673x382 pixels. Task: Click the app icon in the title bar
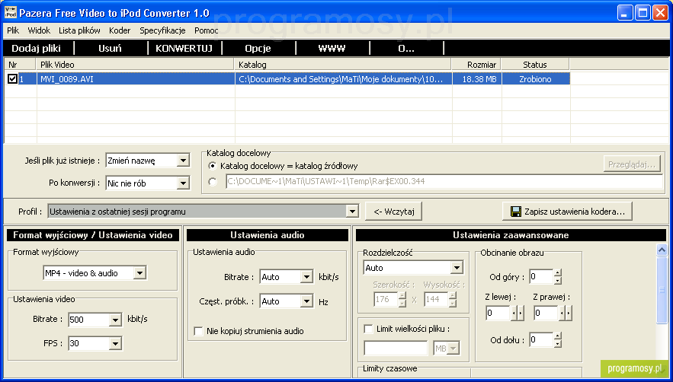11,13
